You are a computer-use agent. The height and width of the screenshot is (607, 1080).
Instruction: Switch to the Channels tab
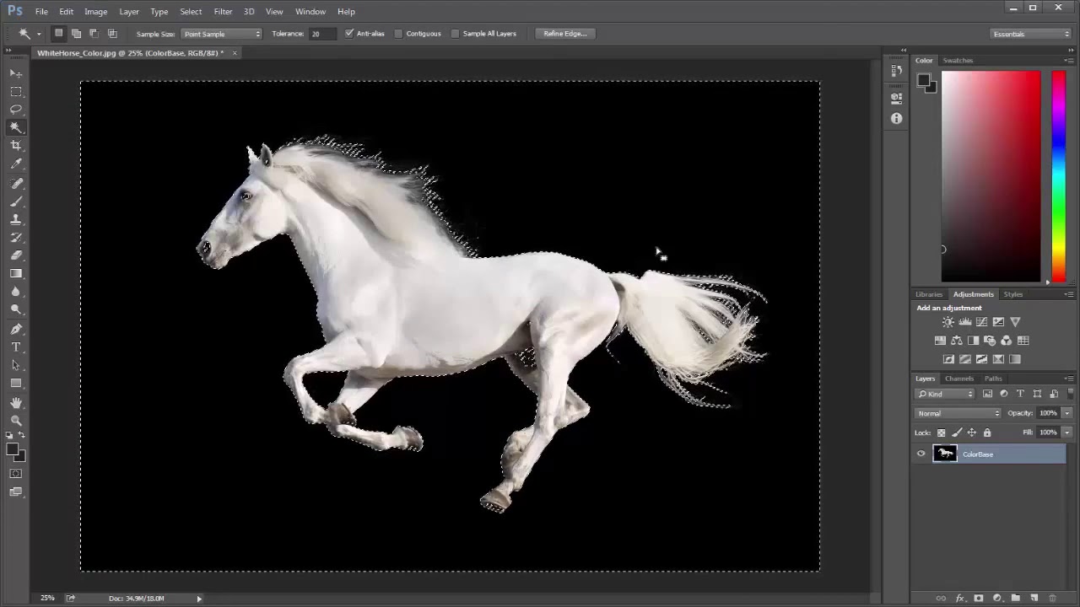coord(959,379)
